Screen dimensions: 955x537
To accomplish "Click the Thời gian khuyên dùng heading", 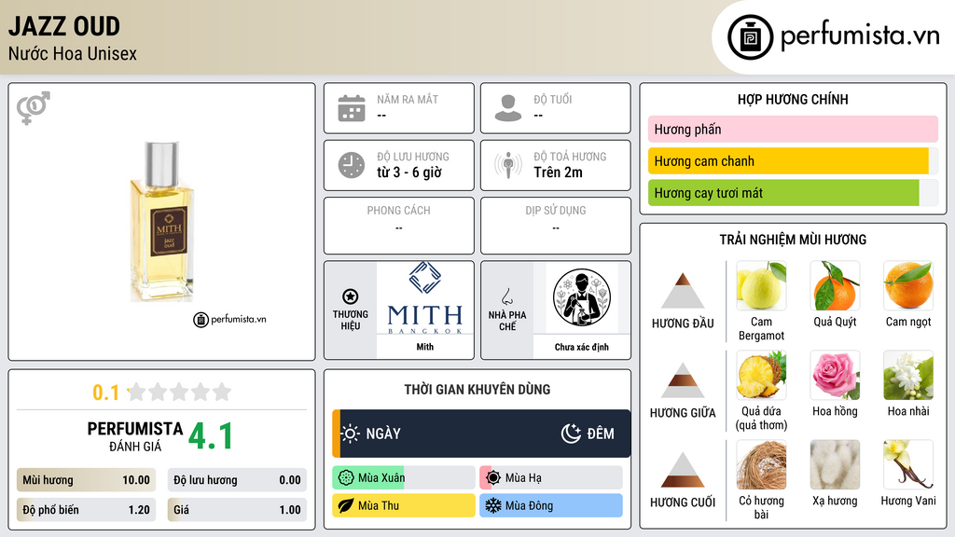I will 477,390.
